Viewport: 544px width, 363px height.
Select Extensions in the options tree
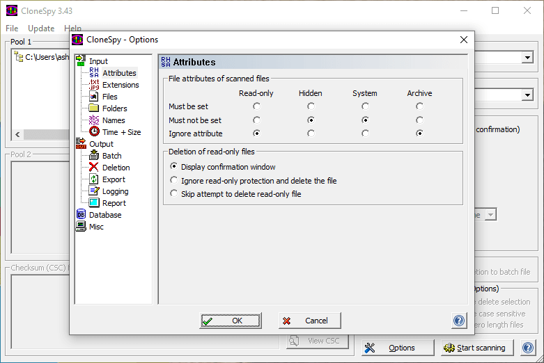(x=121, y=85)
